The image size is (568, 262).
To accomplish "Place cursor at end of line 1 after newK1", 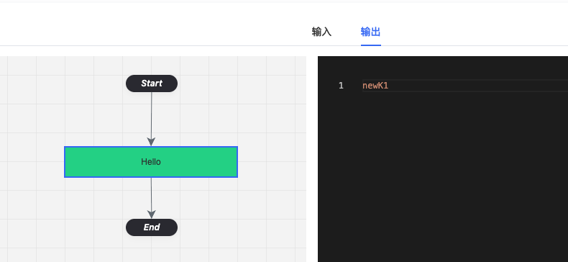I will click(389, 86).
